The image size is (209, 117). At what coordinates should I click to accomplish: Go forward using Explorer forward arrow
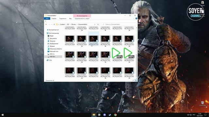point(49,24)
